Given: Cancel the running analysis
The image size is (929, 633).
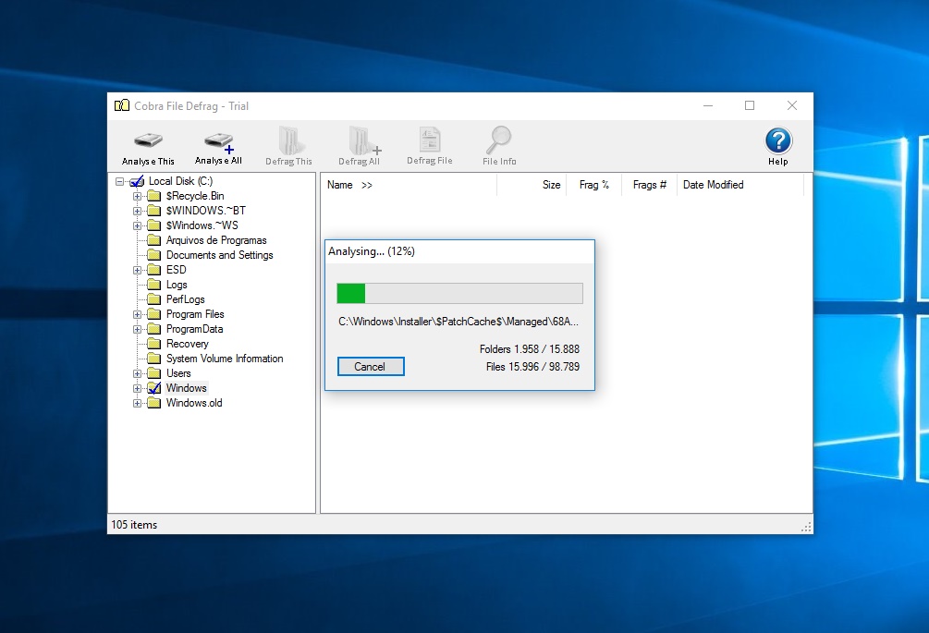Looking at the screenshot, I should (371, 367).
